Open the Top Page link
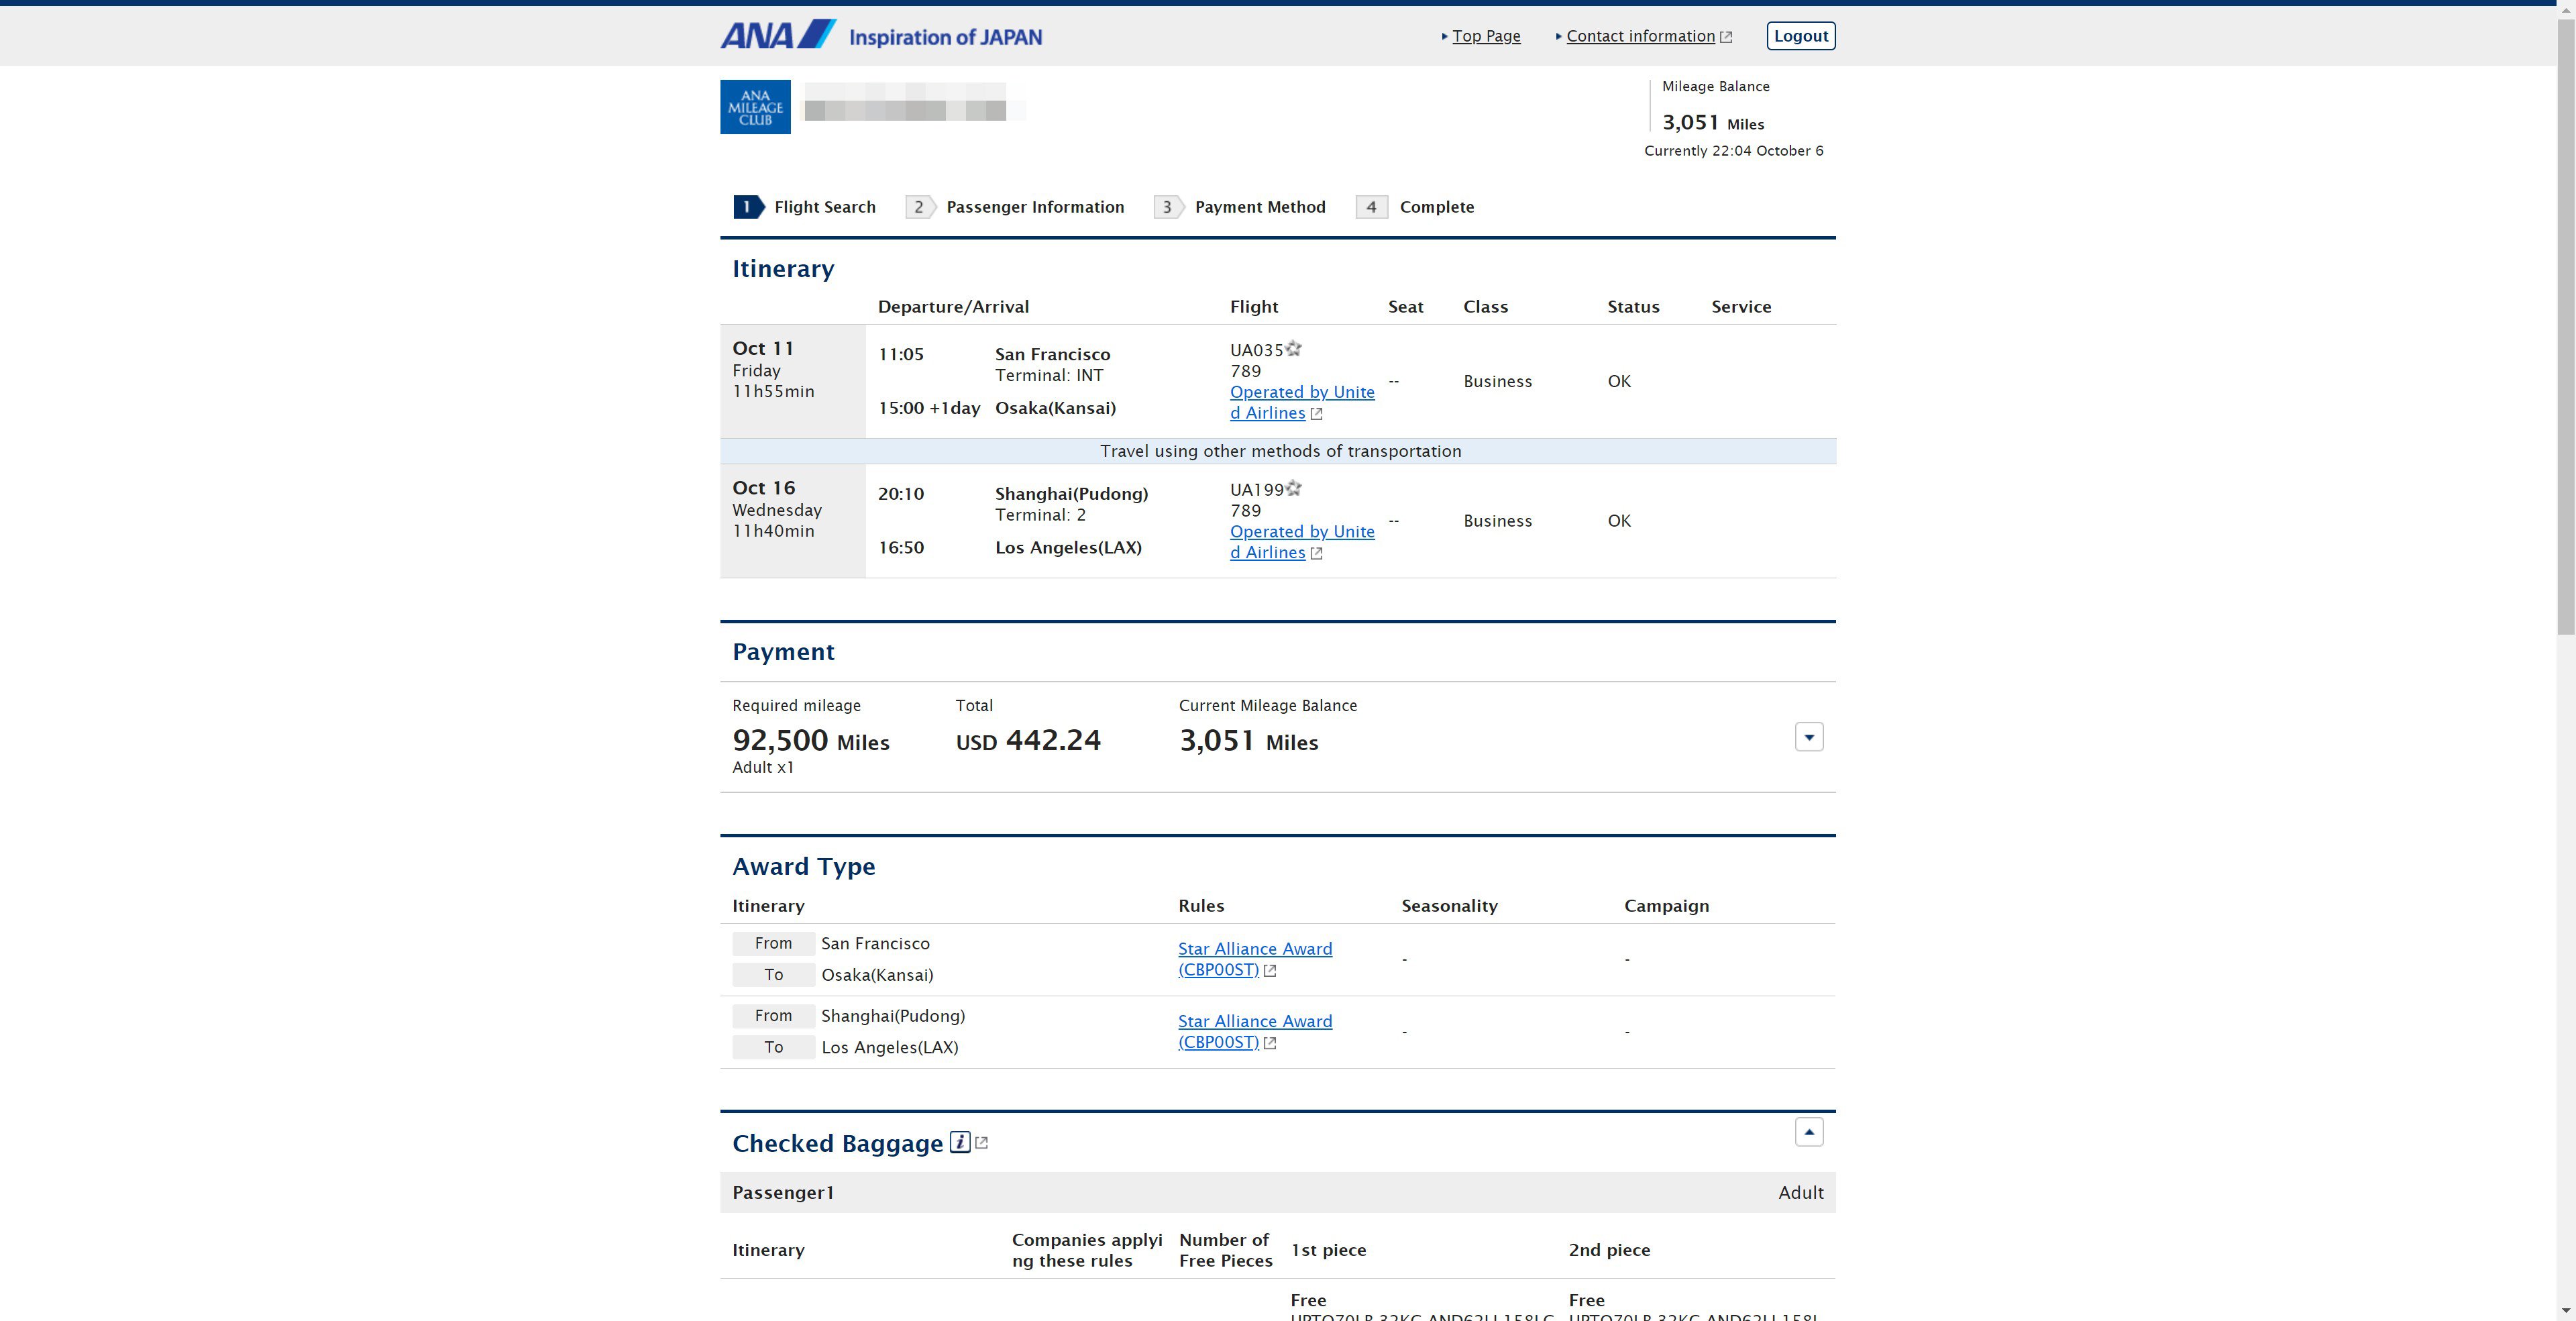This screenshot has height=1321, width=2576. coord(1486,36)
